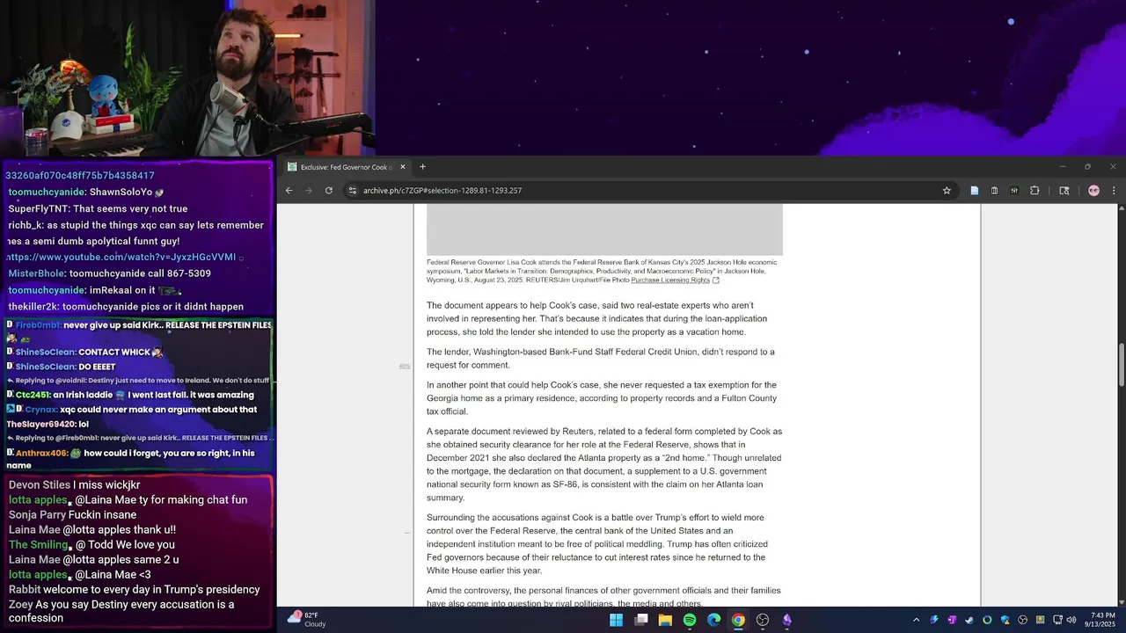Open File Explorer from the taskbar

(665, 620)
